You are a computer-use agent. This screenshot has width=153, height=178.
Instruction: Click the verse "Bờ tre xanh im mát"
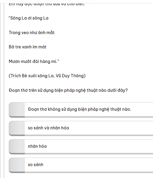[x=28, y=47]
